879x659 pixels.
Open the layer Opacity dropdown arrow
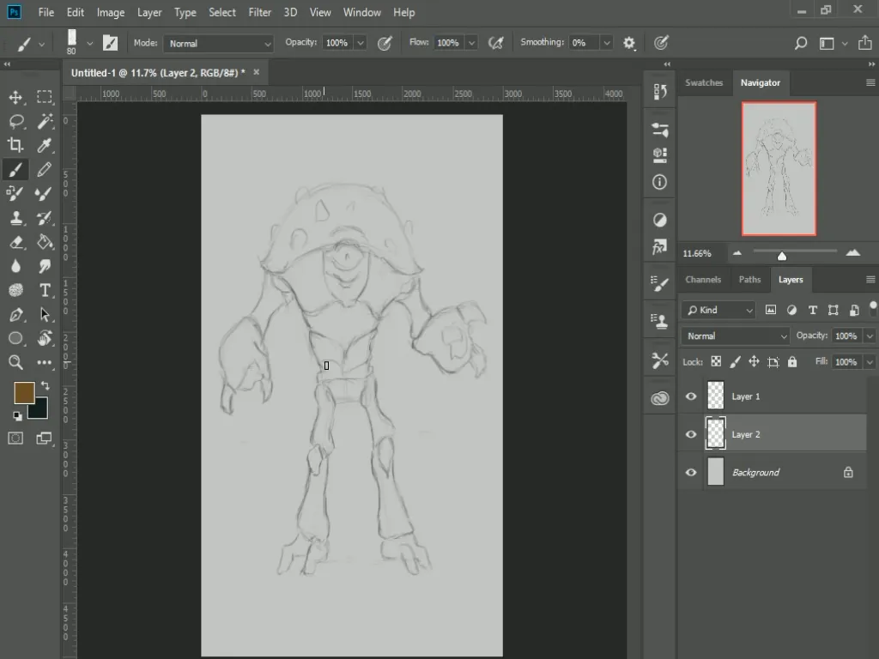(869, 336)
